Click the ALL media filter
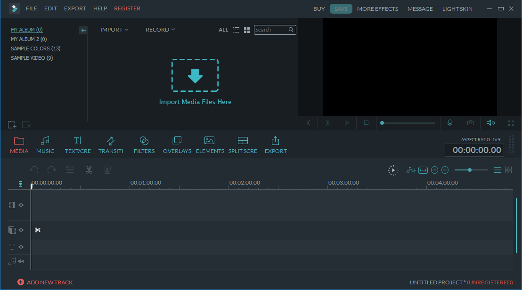Image resolution: width=522 pixels, height=290 pixels. pos(223,30)
